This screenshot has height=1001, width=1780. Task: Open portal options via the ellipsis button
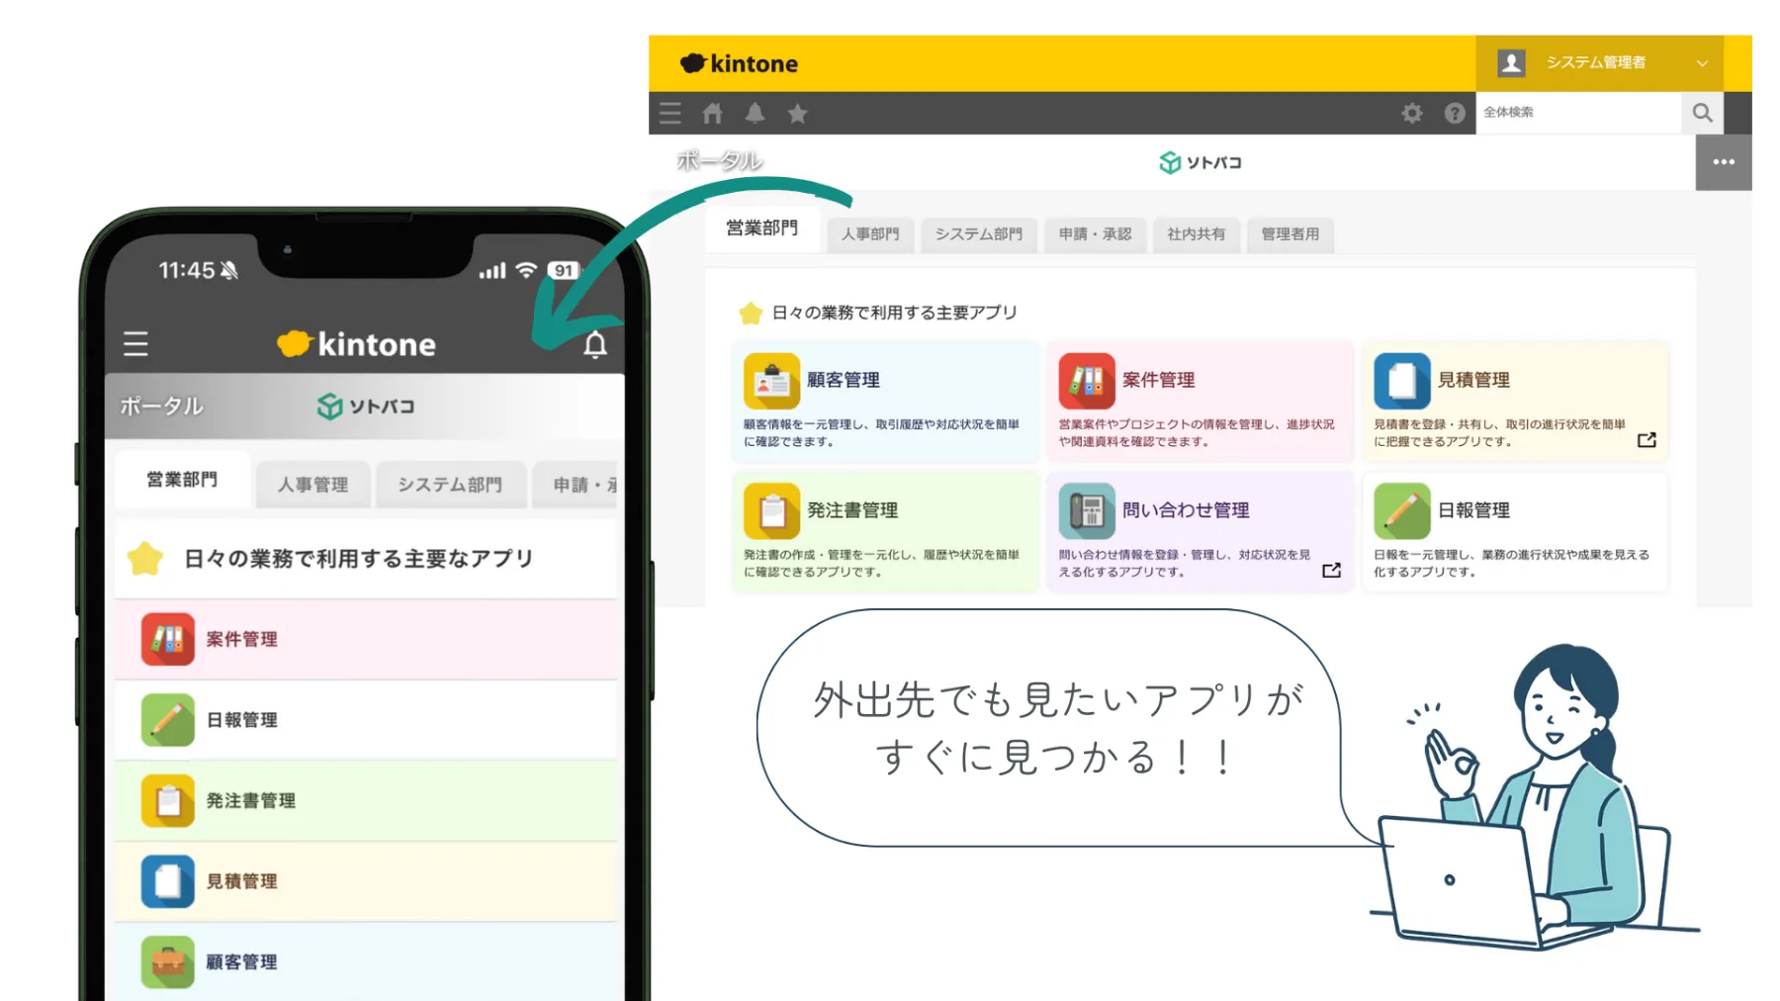1723,161
